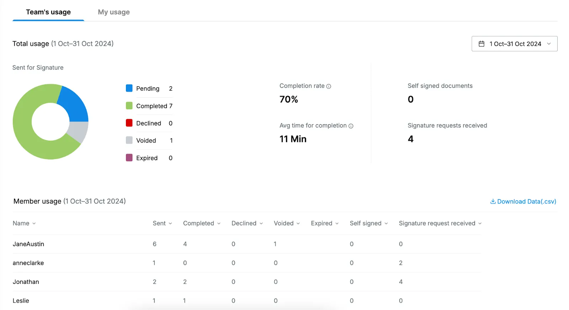Screen dimensions: 569x310
Task: Click the Declined legend label
Action: 149,123
